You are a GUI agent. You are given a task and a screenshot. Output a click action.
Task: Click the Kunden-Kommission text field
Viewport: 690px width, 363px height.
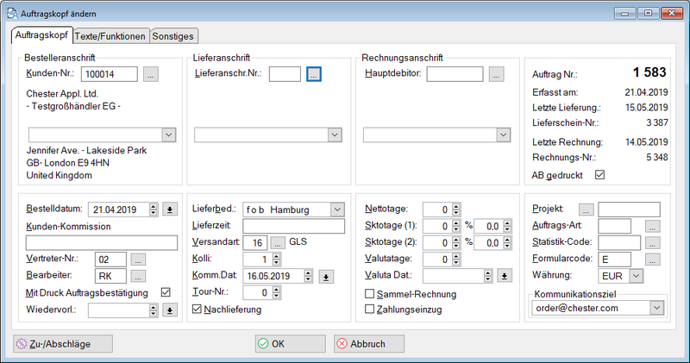pyautogui.click(x=95, y=242)
